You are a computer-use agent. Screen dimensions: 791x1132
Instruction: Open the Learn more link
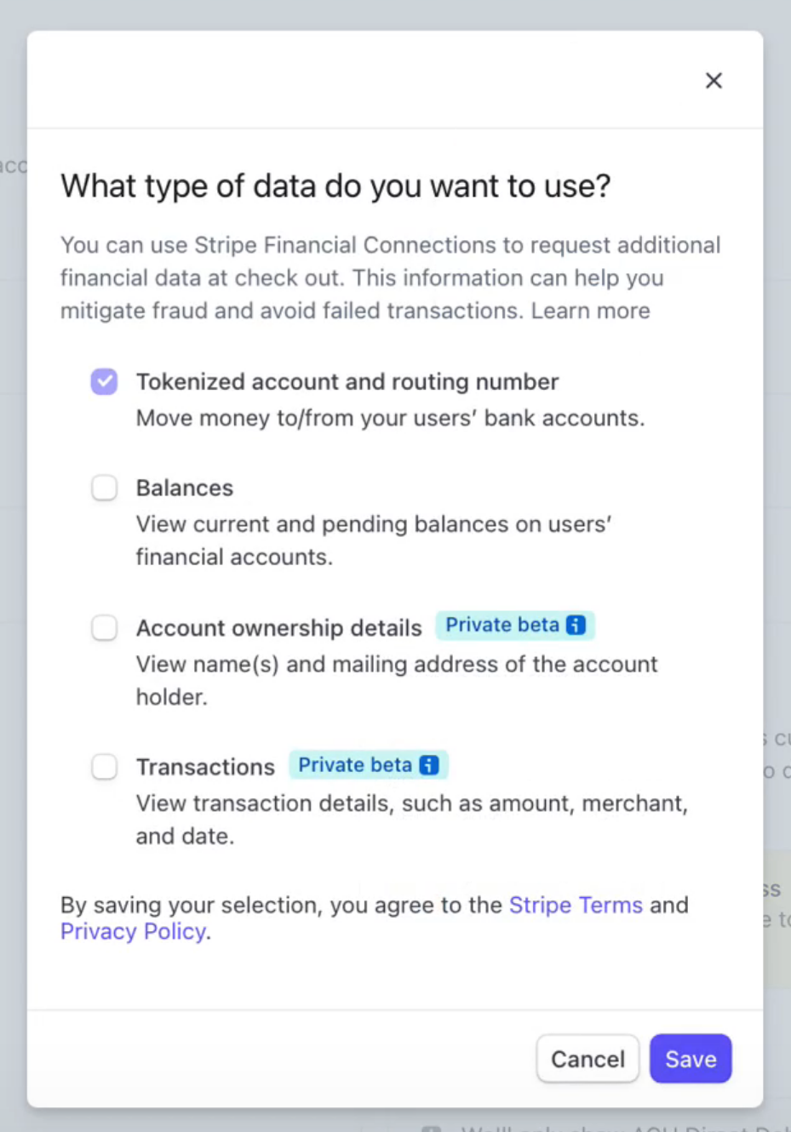(x=590, y=310)
